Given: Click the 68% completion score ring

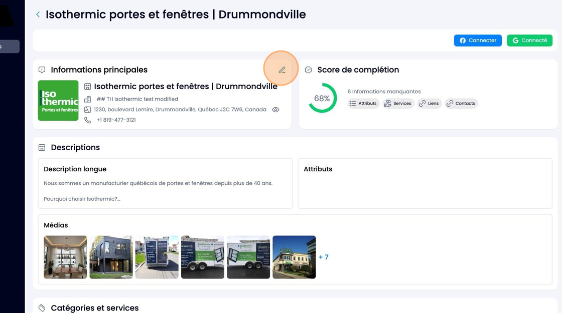Looking at the screenshot, I should [x=322, y=98].
